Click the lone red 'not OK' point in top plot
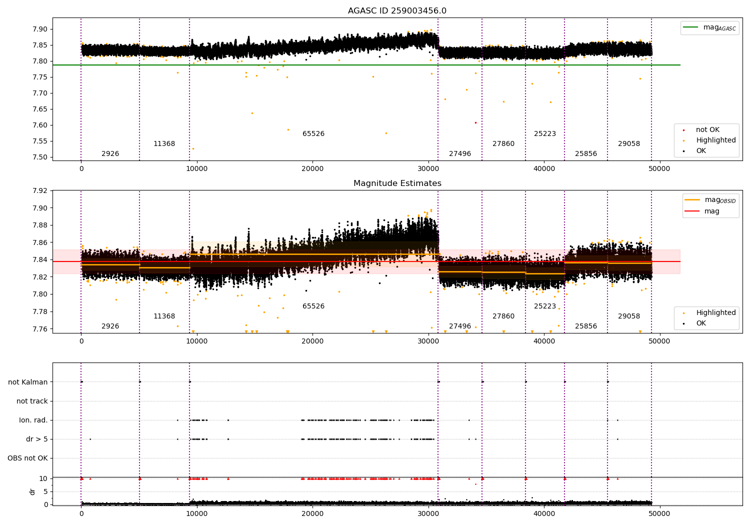This screenshot has height=525, width=750. [475, 122]
